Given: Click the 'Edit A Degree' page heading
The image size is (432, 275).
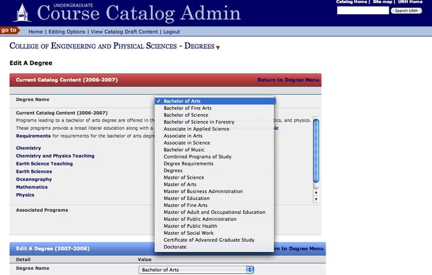Looking at the screenshot, I should click(x=31, y=63).
